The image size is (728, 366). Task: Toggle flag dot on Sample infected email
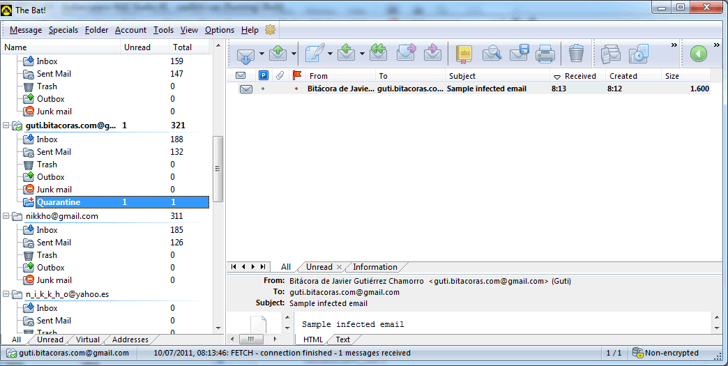coord(296,89)
